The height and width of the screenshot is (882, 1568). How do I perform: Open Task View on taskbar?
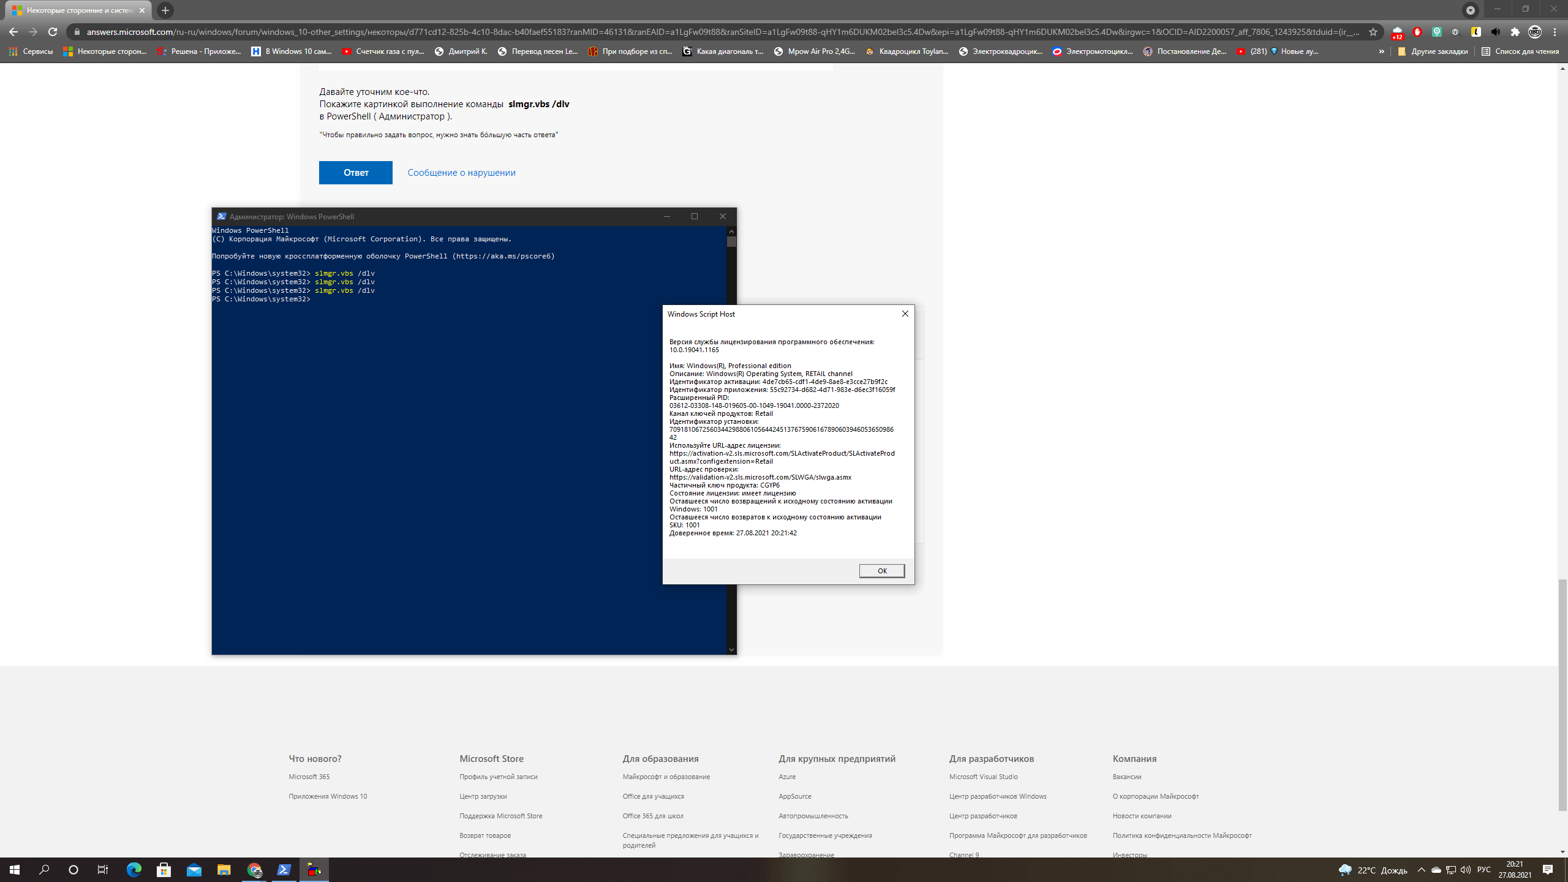pyautogui.click(x=103, y=870)
